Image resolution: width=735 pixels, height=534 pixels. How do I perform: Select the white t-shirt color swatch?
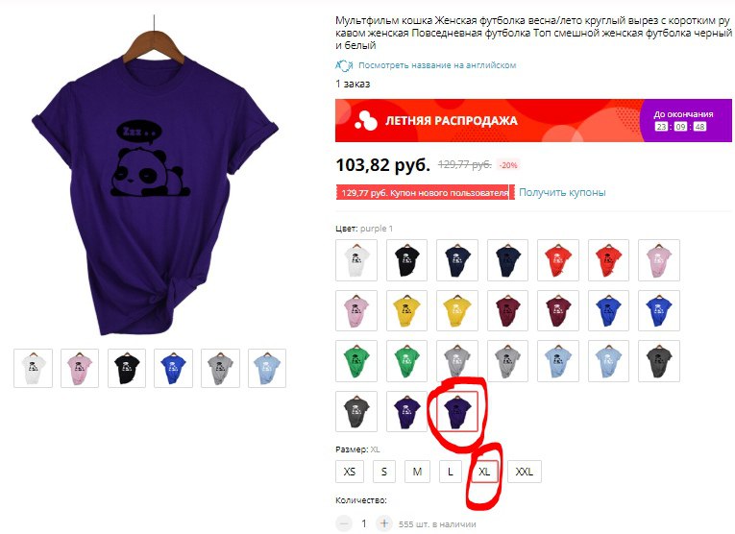click(356, 260)
